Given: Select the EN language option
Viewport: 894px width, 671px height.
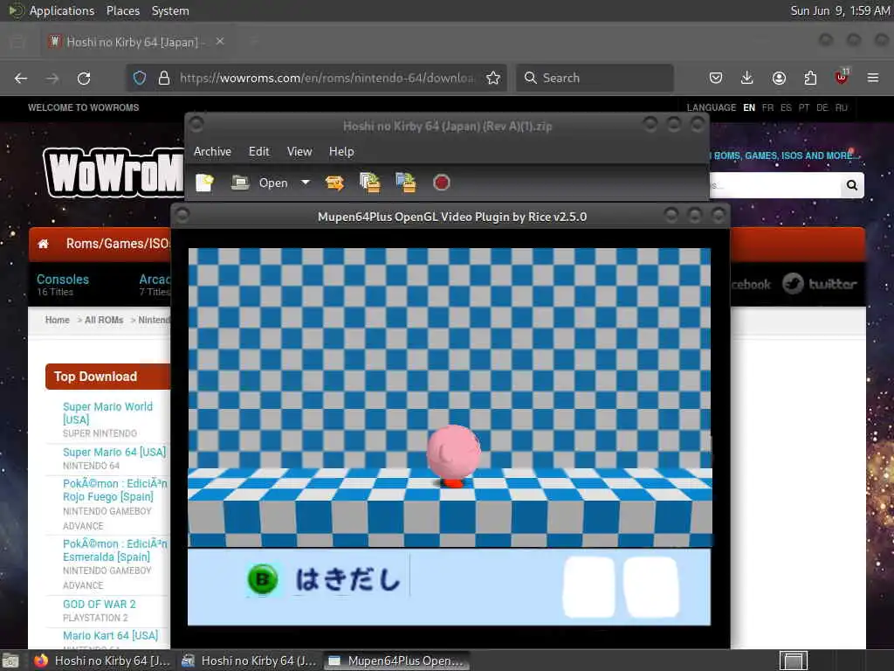Looking at the screenshot, I should pyautogui.click(x=749, y=107).
